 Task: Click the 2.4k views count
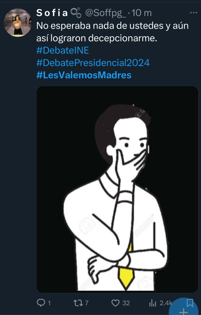[x=166, y=303]
